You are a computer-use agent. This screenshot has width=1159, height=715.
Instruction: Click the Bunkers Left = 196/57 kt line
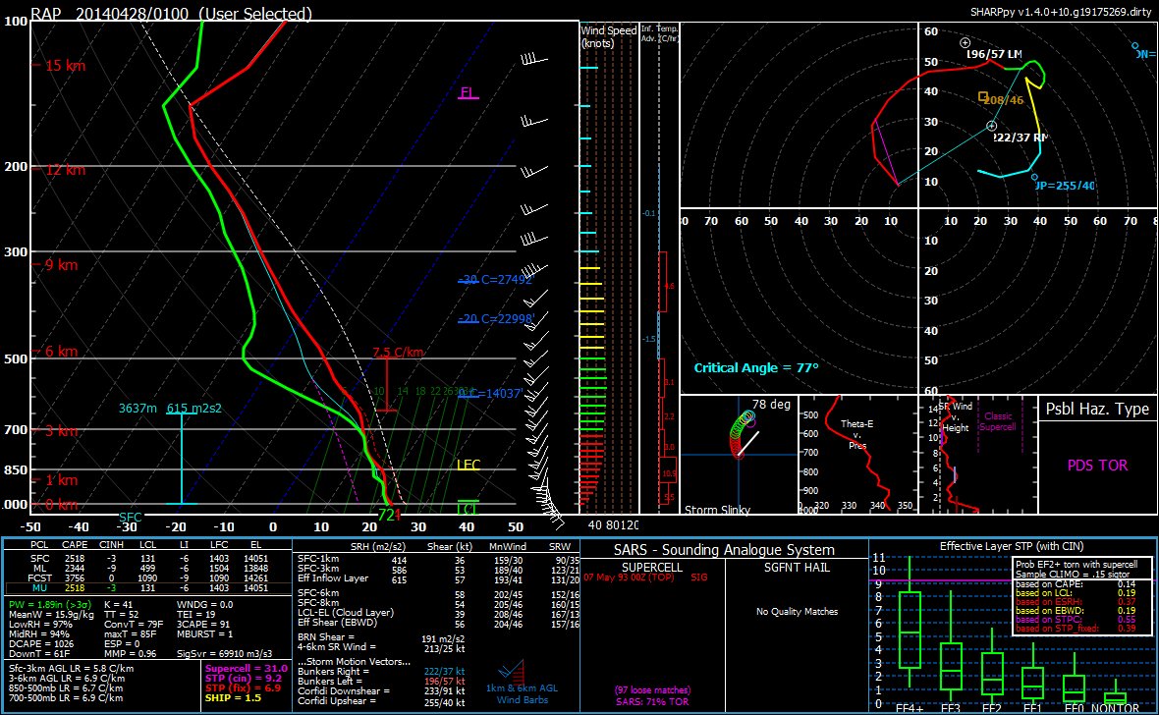point(381,681)
